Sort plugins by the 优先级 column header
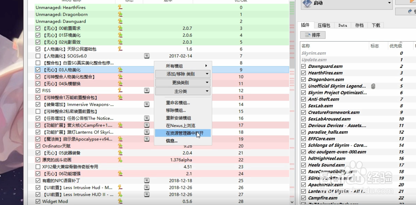The height and width of the screenshot is (205, 416). point(400,46)
